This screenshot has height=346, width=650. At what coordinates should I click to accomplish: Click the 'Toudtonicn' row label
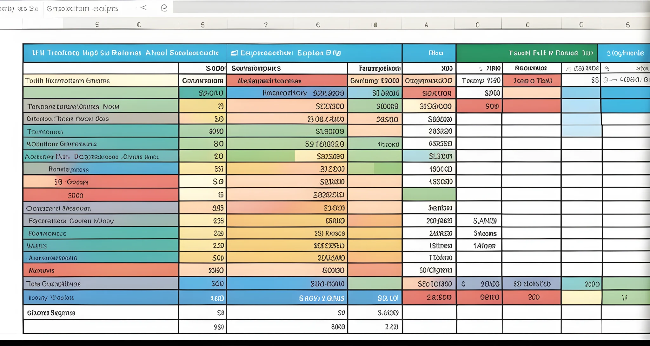(x=101, y=131)
